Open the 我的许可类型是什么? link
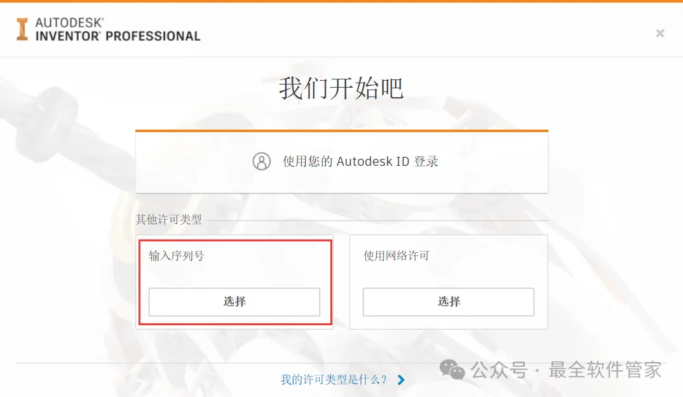 pos(333,380)
